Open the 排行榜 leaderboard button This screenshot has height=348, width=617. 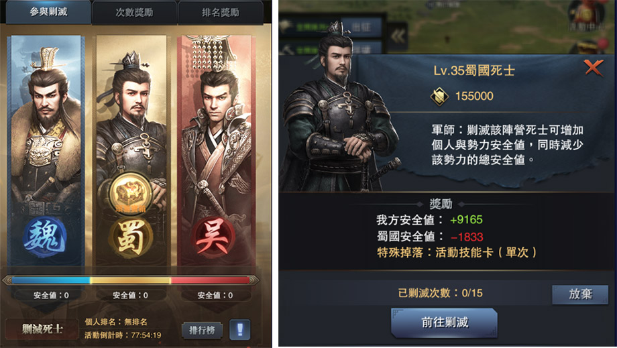point(202,330)
